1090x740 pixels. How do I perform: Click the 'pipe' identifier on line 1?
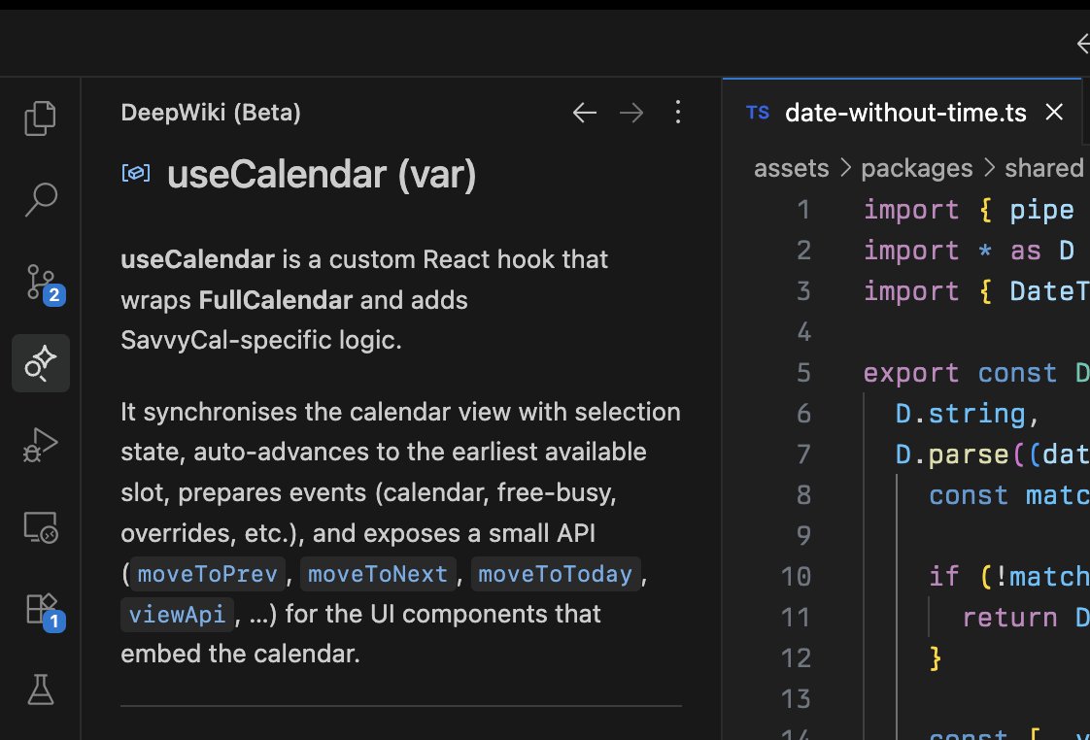pyautogui.click(x=1041, y=212)
